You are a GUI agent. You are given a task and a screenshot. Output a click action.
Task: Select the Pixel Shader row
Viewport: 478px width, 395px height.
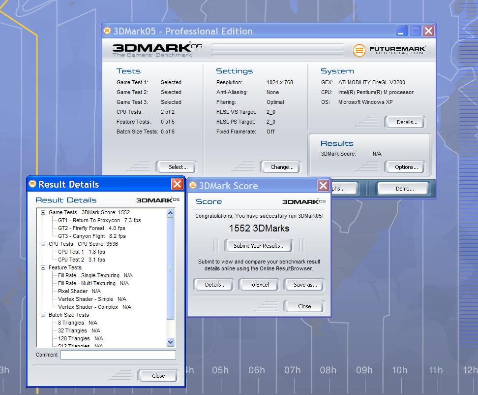79,292
